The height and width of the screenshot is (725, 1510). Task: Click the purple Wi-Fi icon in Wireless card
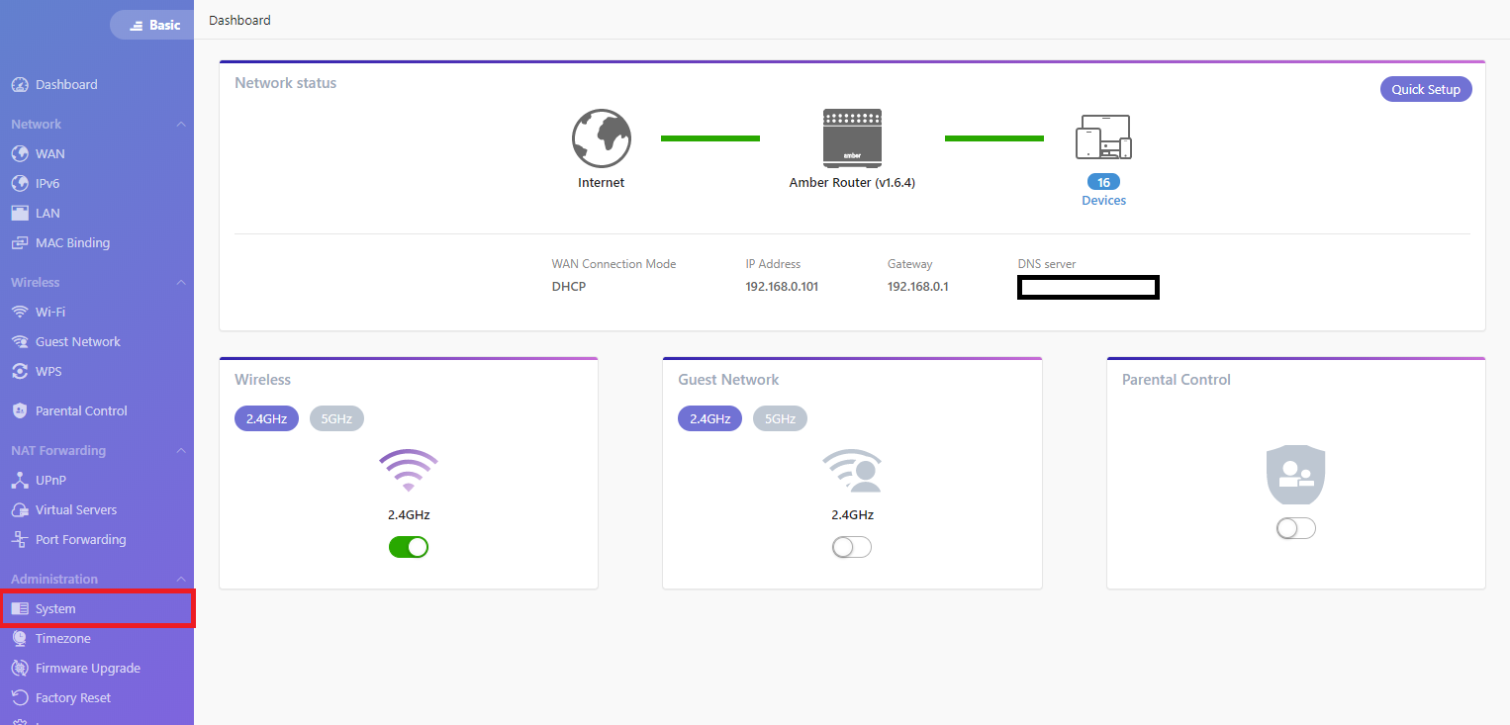[x=409, y=471]
